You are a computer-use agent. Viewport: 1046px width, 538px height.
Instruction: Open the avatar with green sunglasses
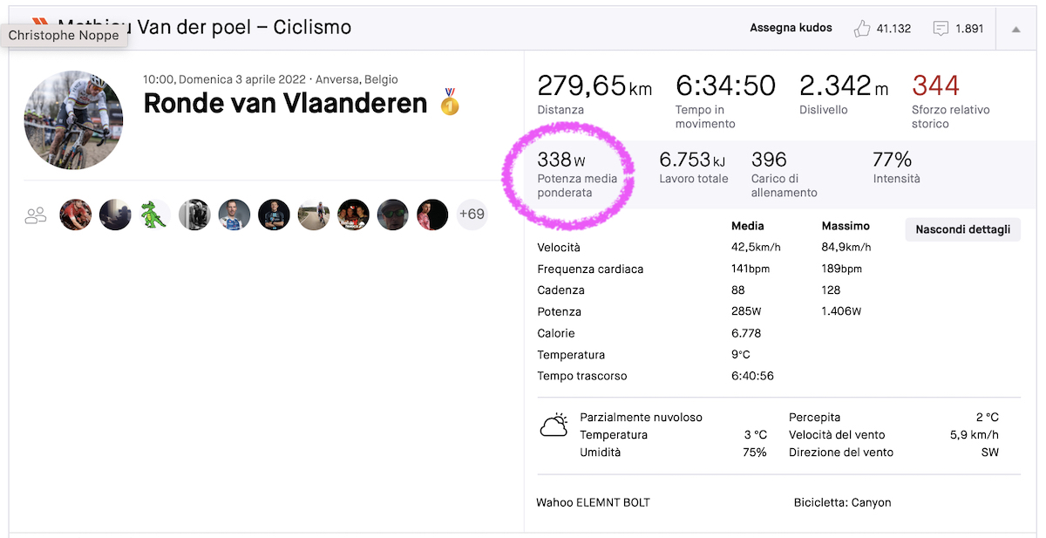pyautogui.click(x=392, y=215)
